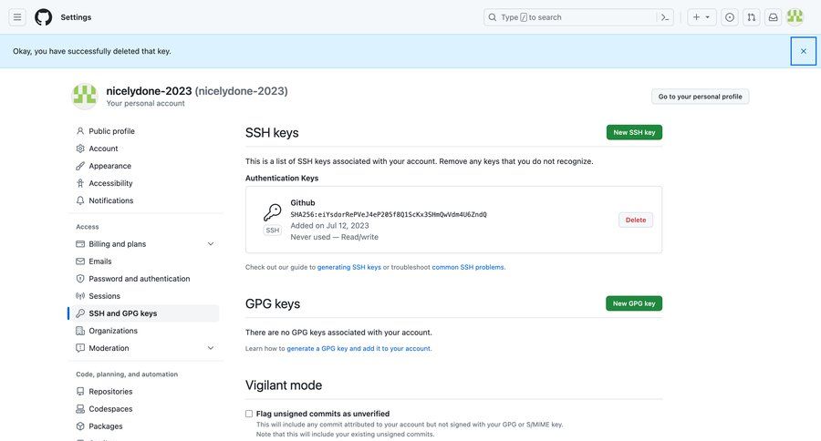Open common SSH problems link

[x=468, y=267]
